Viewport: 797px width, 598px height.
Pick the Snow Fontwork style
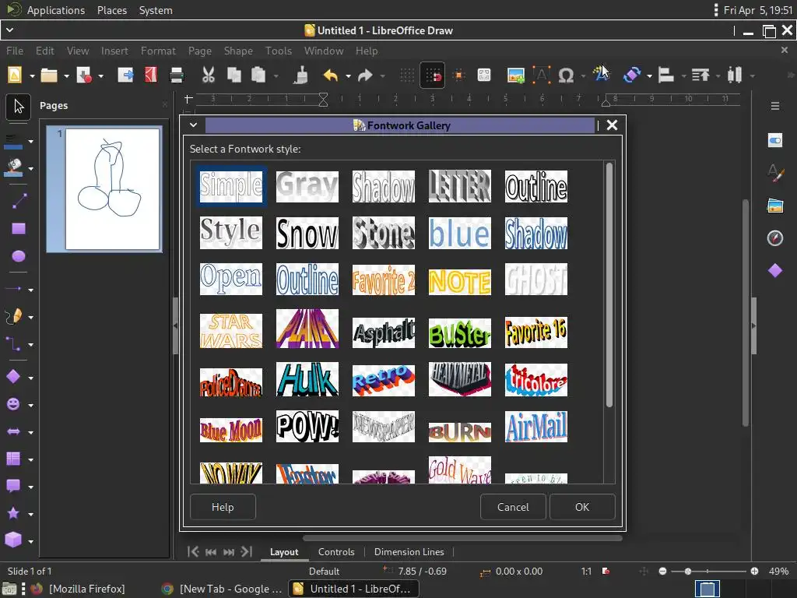coord(307,233)
